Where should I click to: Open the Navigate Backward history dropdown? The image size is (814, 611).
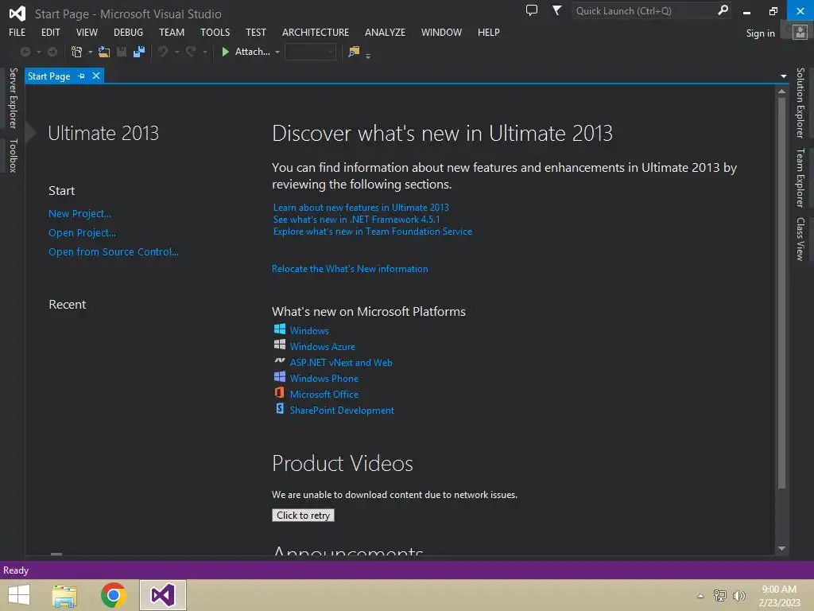point(38,52)
